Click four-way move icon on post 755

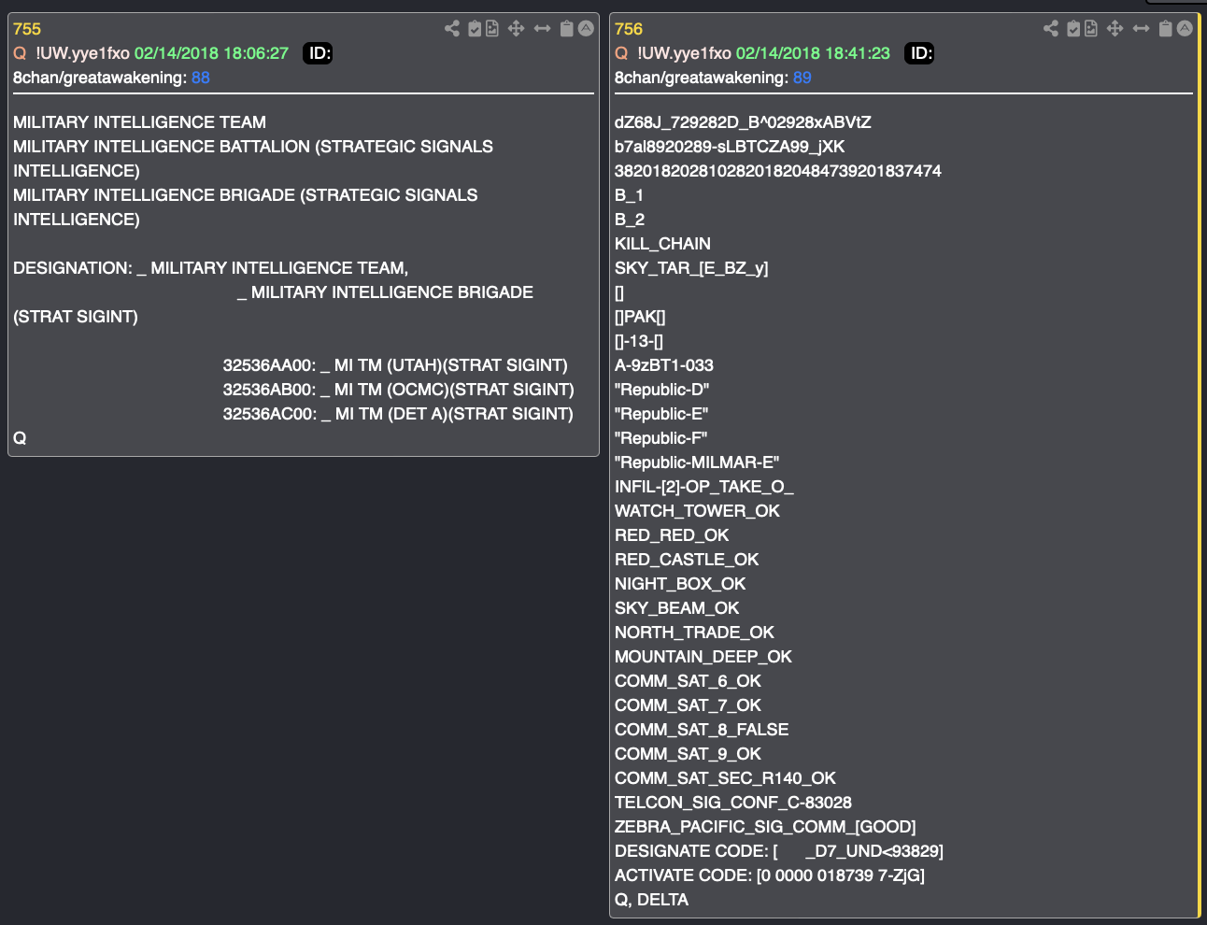(516, 29)
